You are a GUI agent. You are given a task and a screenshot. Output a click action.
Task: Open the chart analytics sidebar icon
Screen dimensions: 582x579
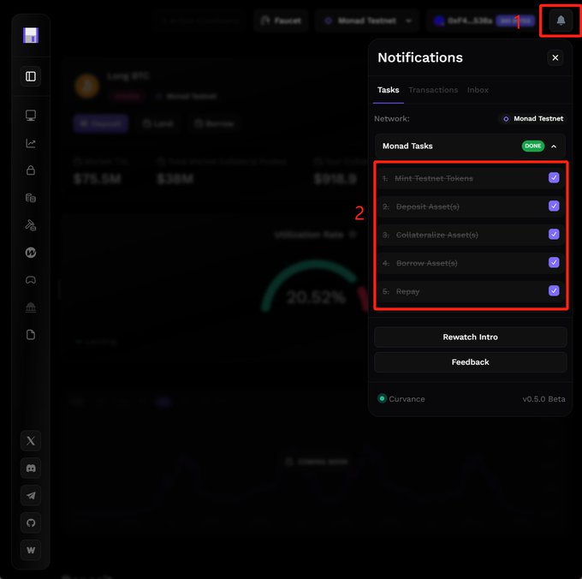click(x=31, y=143)
